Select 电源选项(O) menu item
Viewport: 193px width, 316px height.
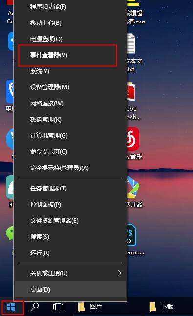[70, 39]
